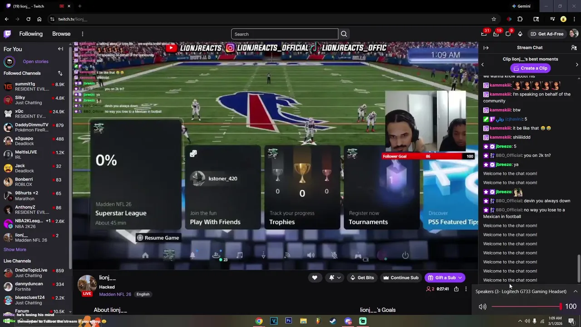This screenshot has height=327, width=581.
Task: Open the search magnifier button
Action: tap(344, 34)
